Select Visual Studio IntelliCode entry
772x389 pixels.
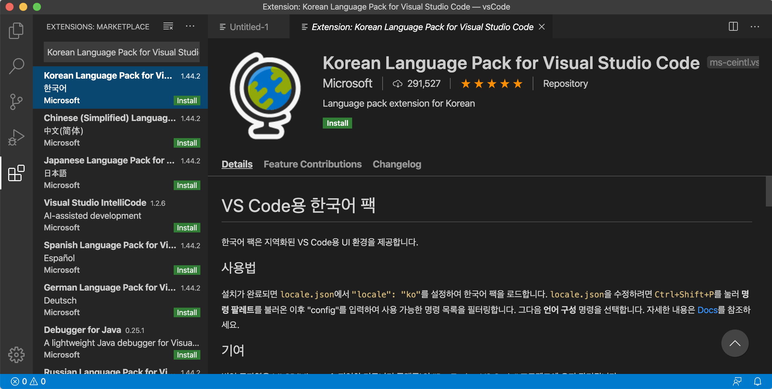(120, 215)
